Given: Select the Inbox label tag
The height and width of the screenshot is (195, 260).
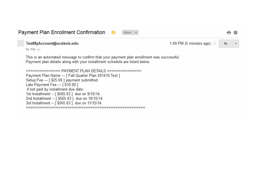Looking at the screenshot, I should pos(127,32).
